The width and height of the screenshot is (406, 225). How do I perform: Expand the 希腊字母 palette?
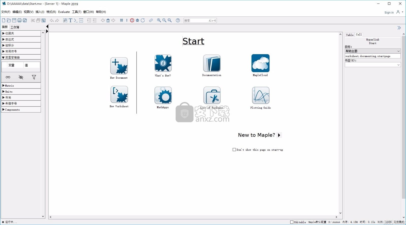(x=21, y=104)
